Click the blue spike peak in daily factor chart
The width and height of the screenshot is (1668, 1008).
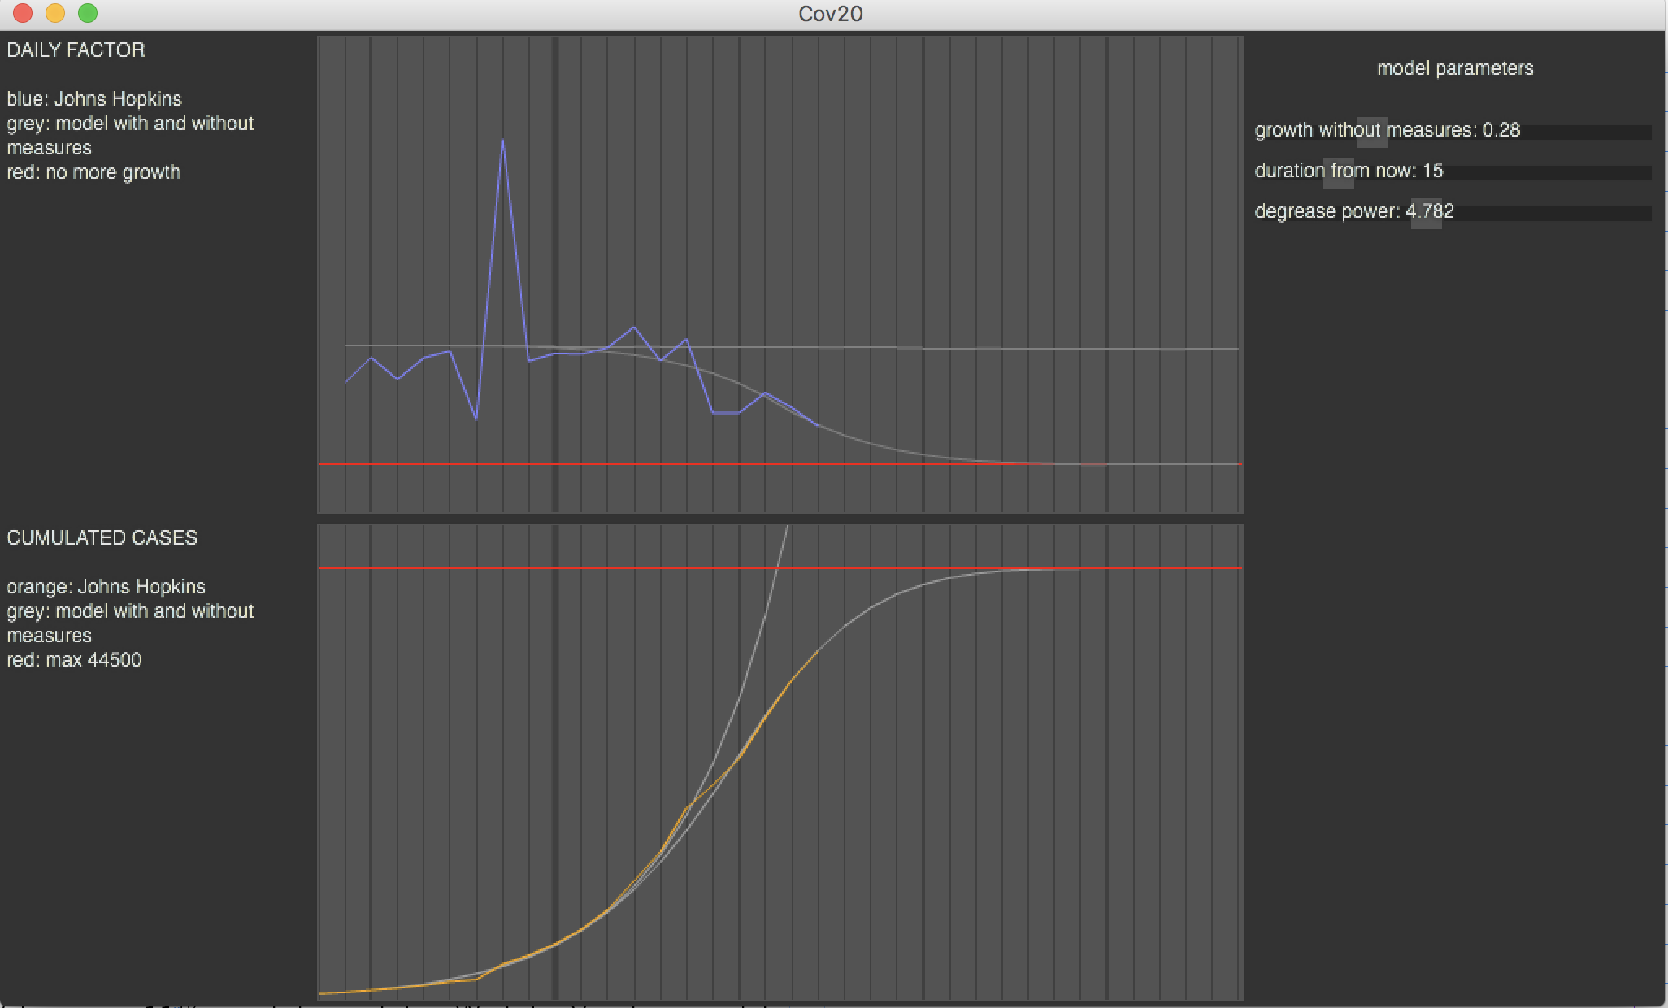pos(502,141)
